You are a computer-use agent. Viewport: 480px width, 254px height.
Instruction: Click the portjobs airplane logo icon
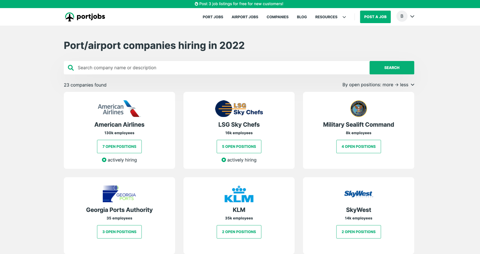tap(70, 17)
